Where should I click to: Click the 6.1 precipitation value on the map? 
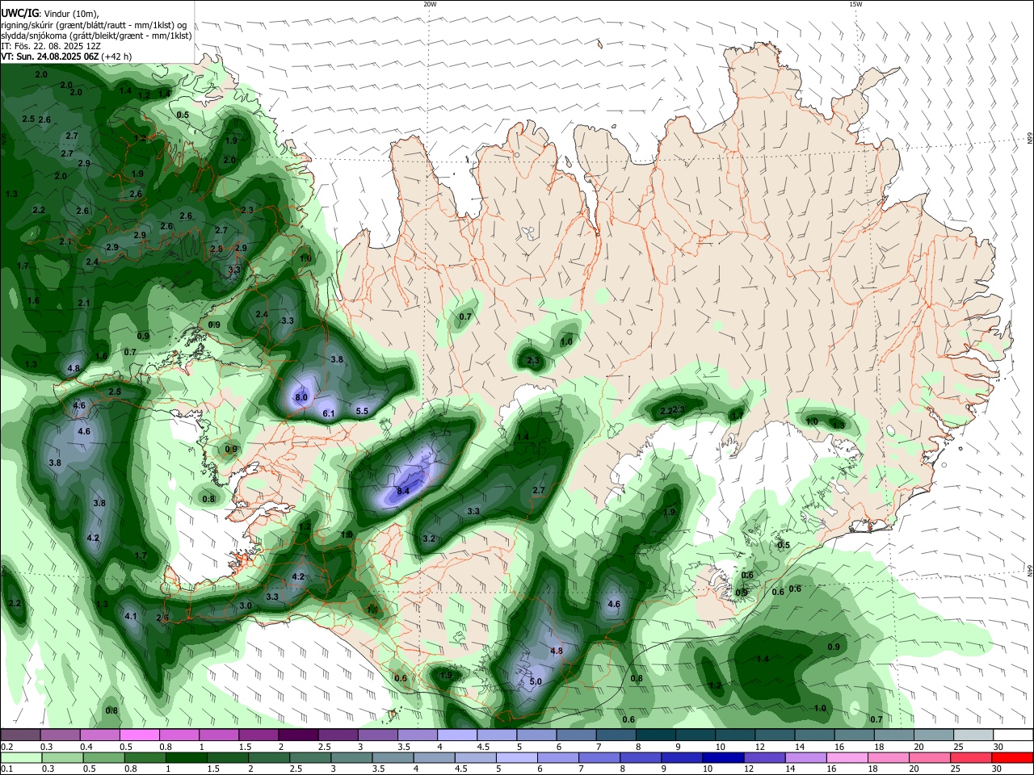click(329, 413)
